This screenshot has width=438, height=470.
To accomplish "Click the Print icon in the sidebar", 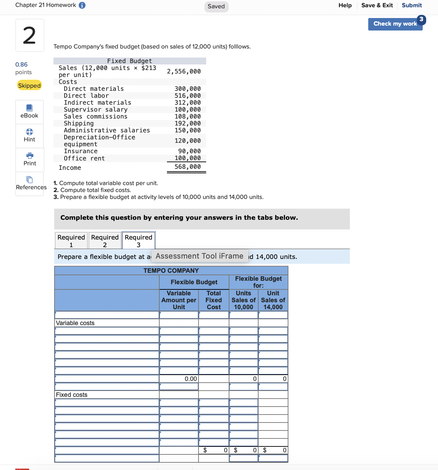I will (x=29, y=159).
